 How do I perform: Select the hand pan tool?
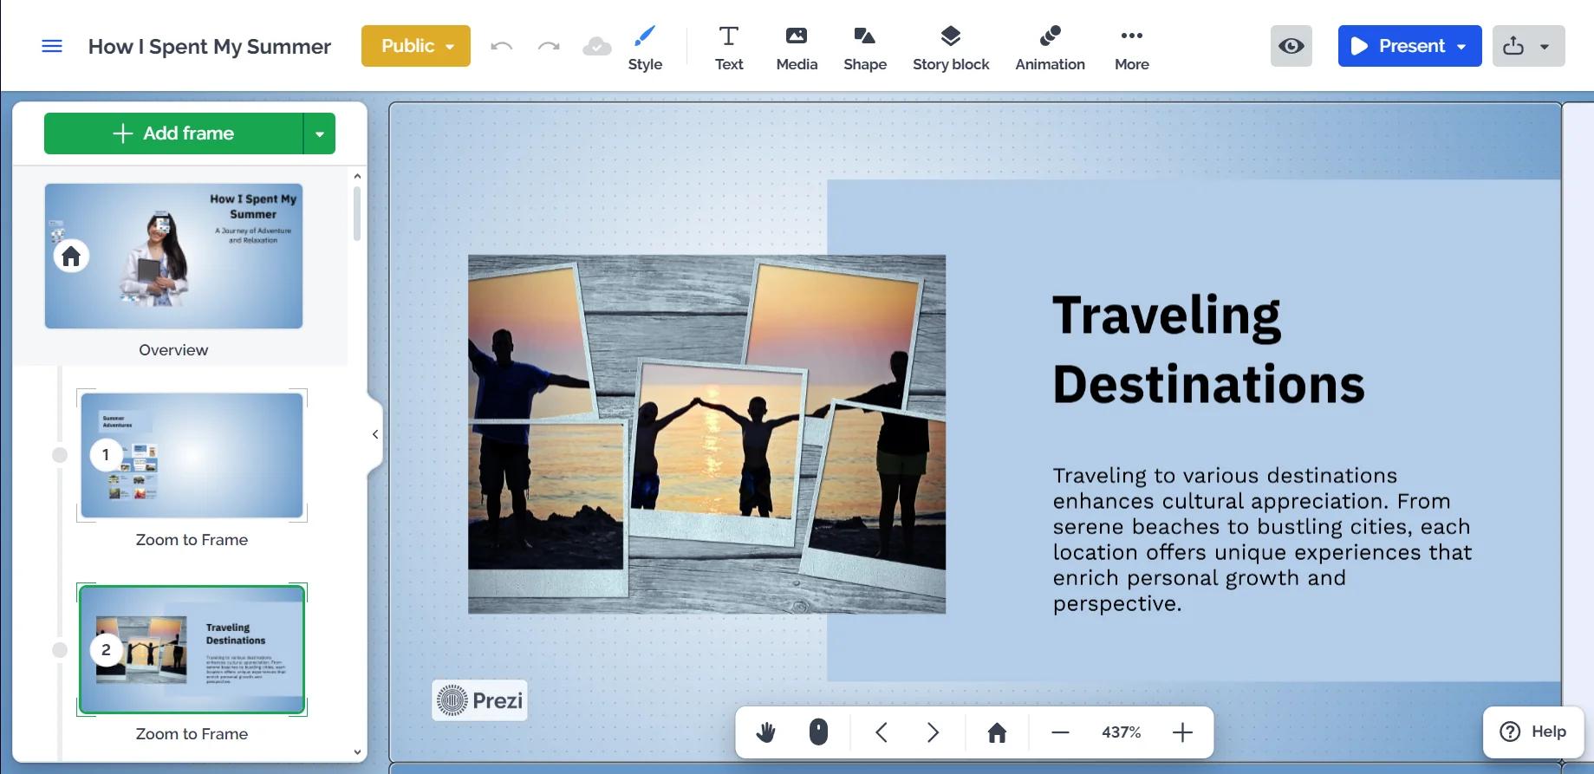click(765, 732)
